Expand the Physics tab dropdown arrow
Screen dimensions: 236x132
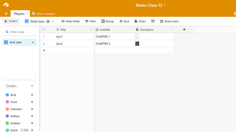pyautogui.click(x=27, y=13)
